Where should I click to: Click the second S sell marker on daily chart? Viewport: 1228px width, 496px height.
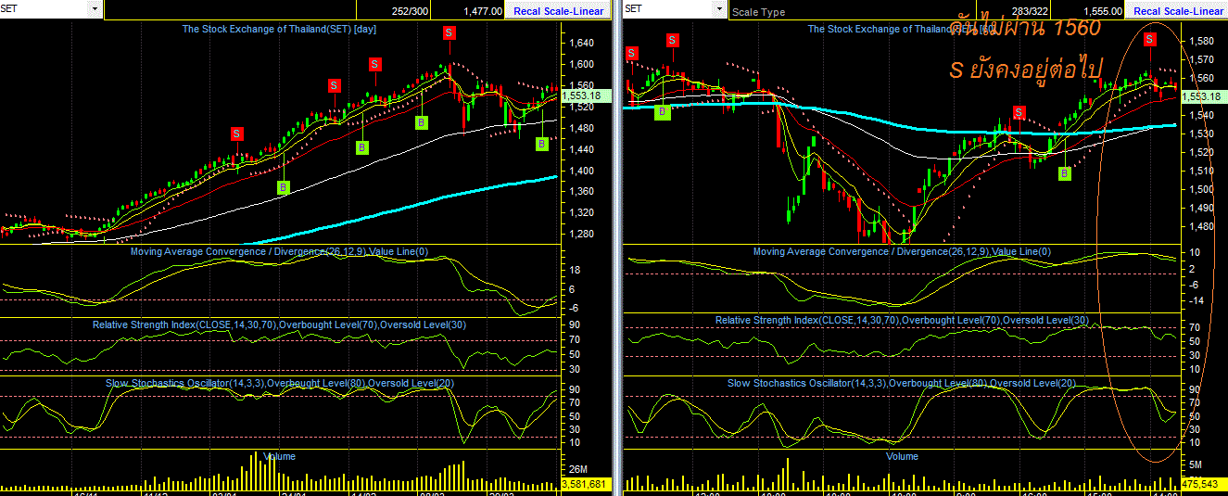[333, 85]
